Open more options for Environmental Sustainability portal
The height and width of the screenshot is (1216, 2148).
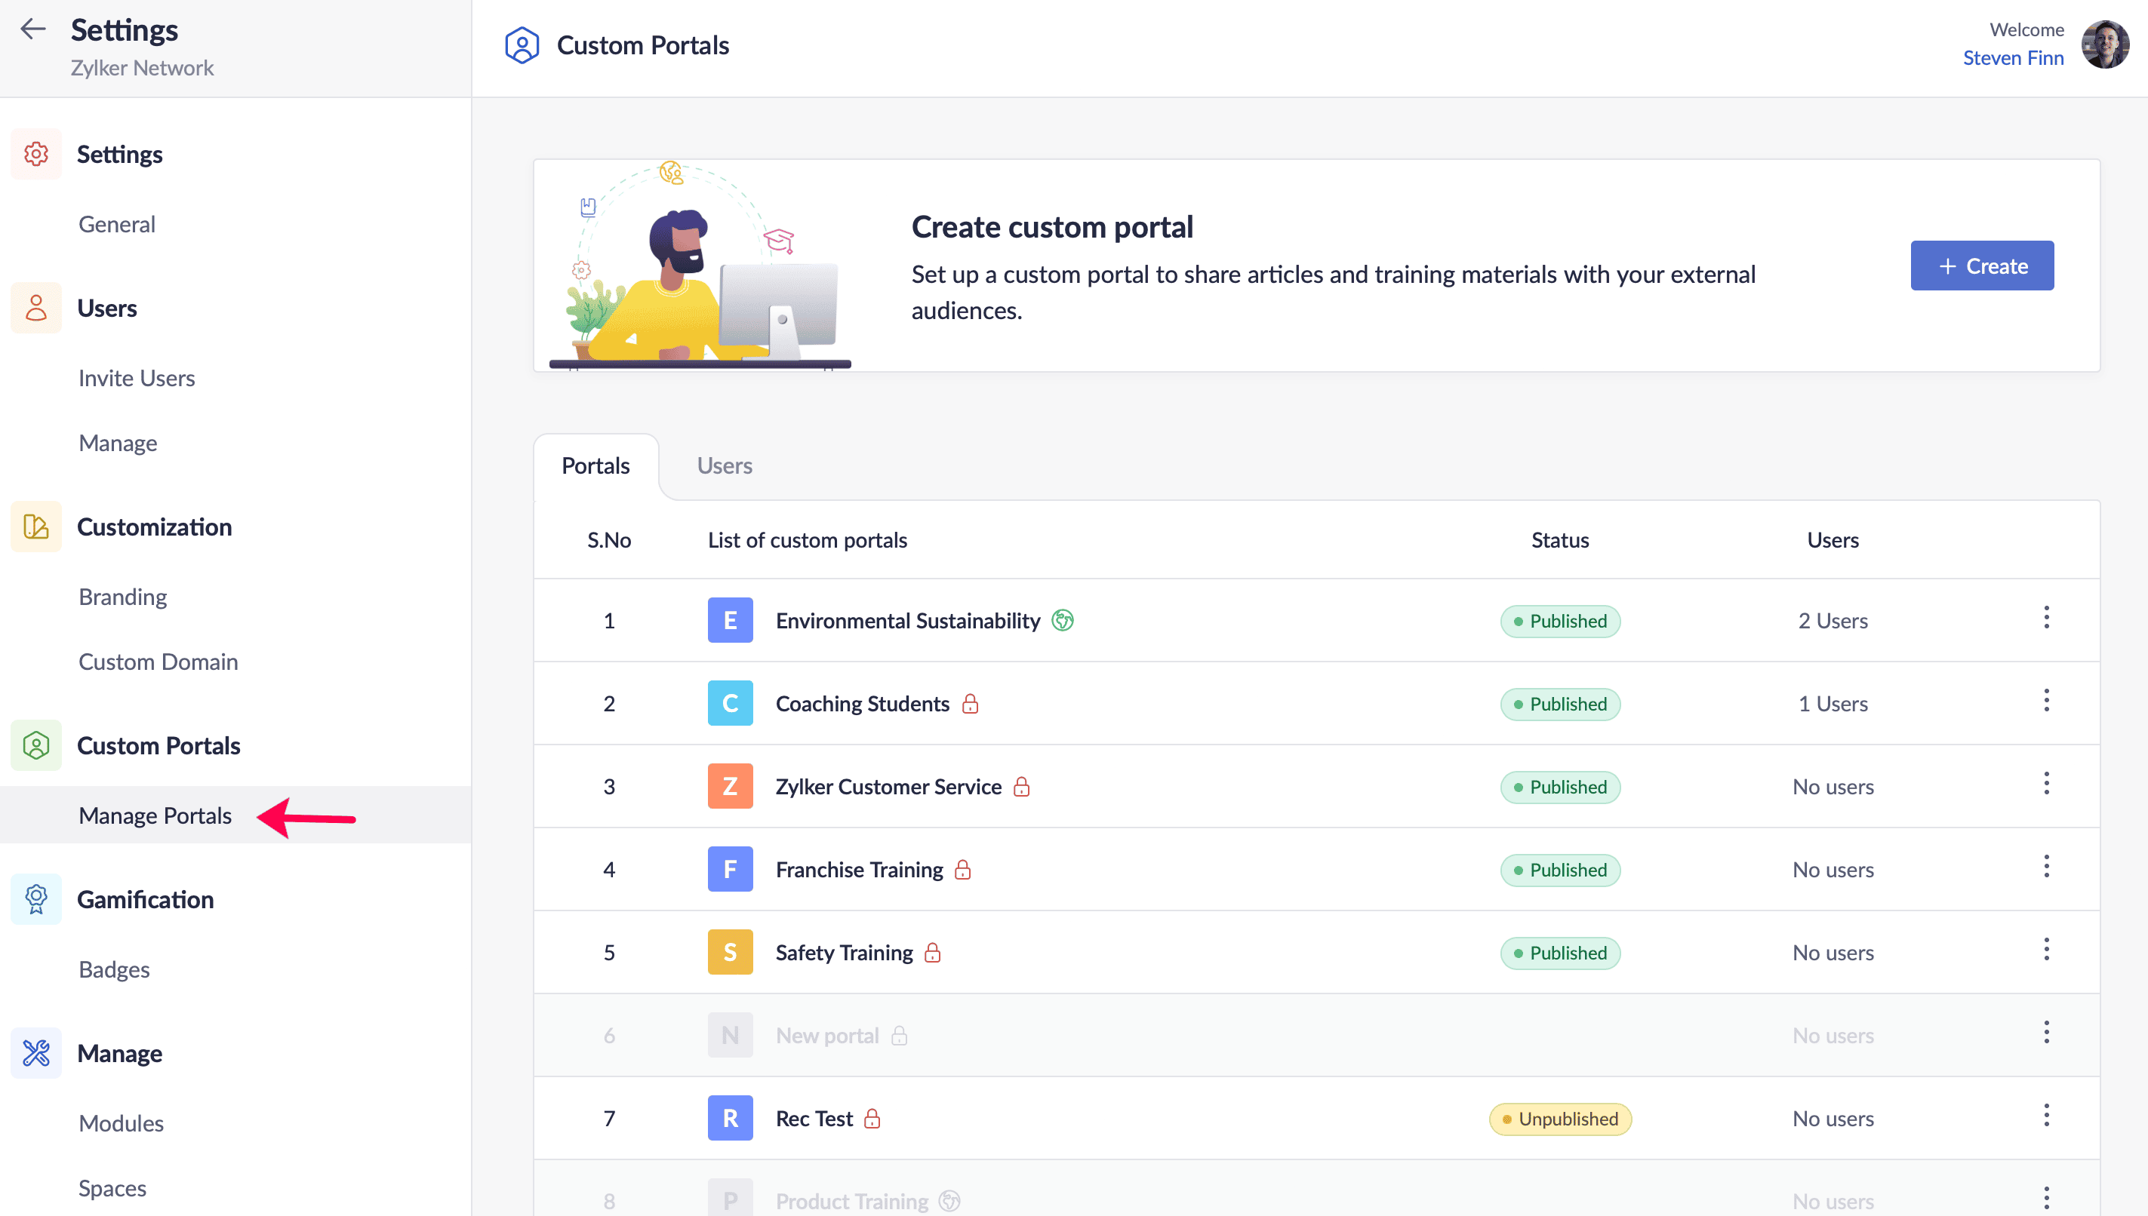[x=2046, y=618]
